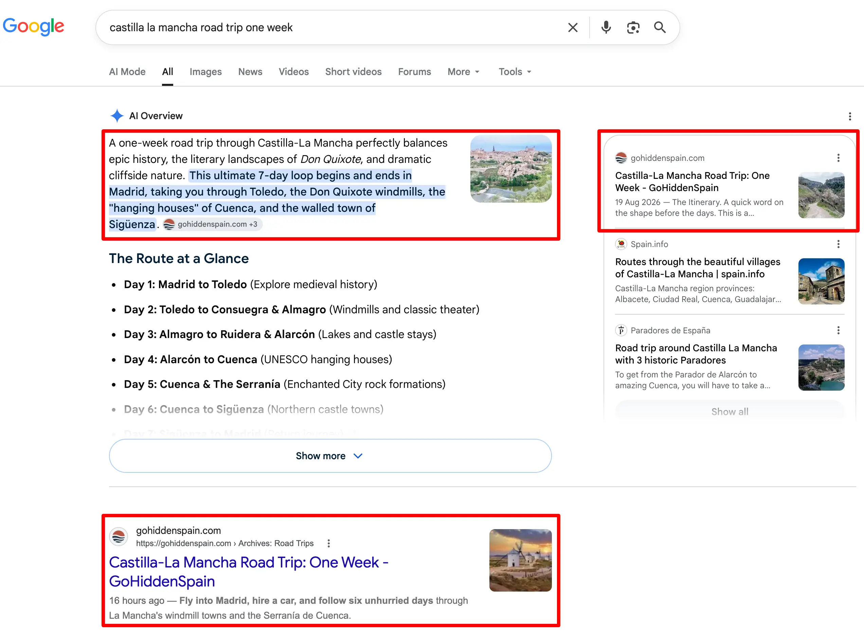Screen dimensions: 864x634
Task: Click 'Day 3: Almagro to Ruidera & Alarcón'
Action: [280, 334]
